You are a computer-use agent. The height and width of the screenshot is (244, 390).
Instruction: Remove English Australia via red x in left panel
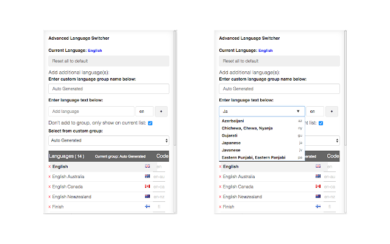coord(49,177)
